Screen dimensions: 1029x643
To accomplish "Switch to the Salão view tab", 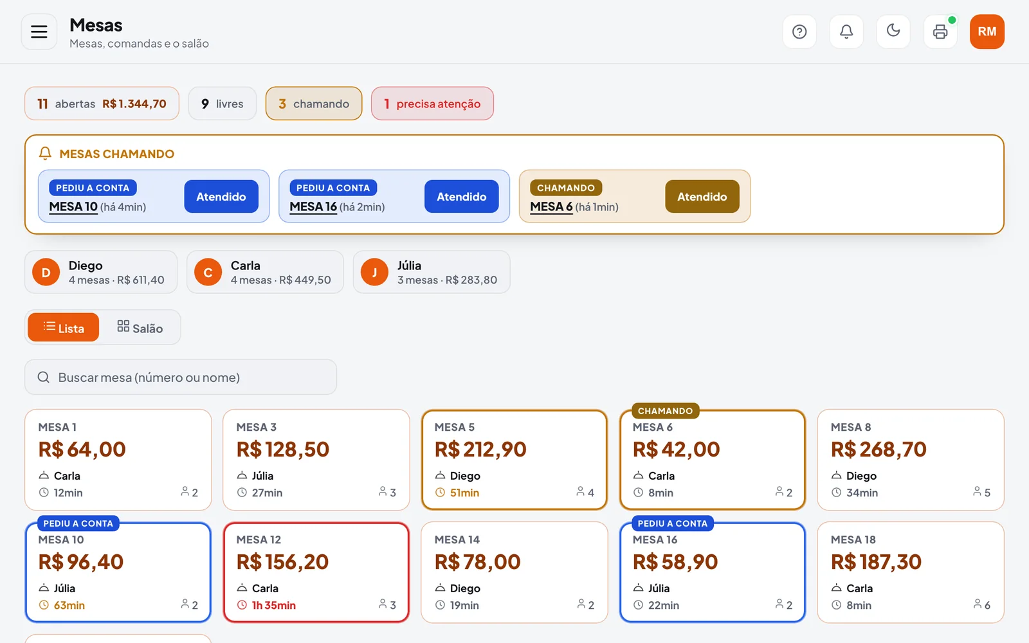I will coord(140,327).
